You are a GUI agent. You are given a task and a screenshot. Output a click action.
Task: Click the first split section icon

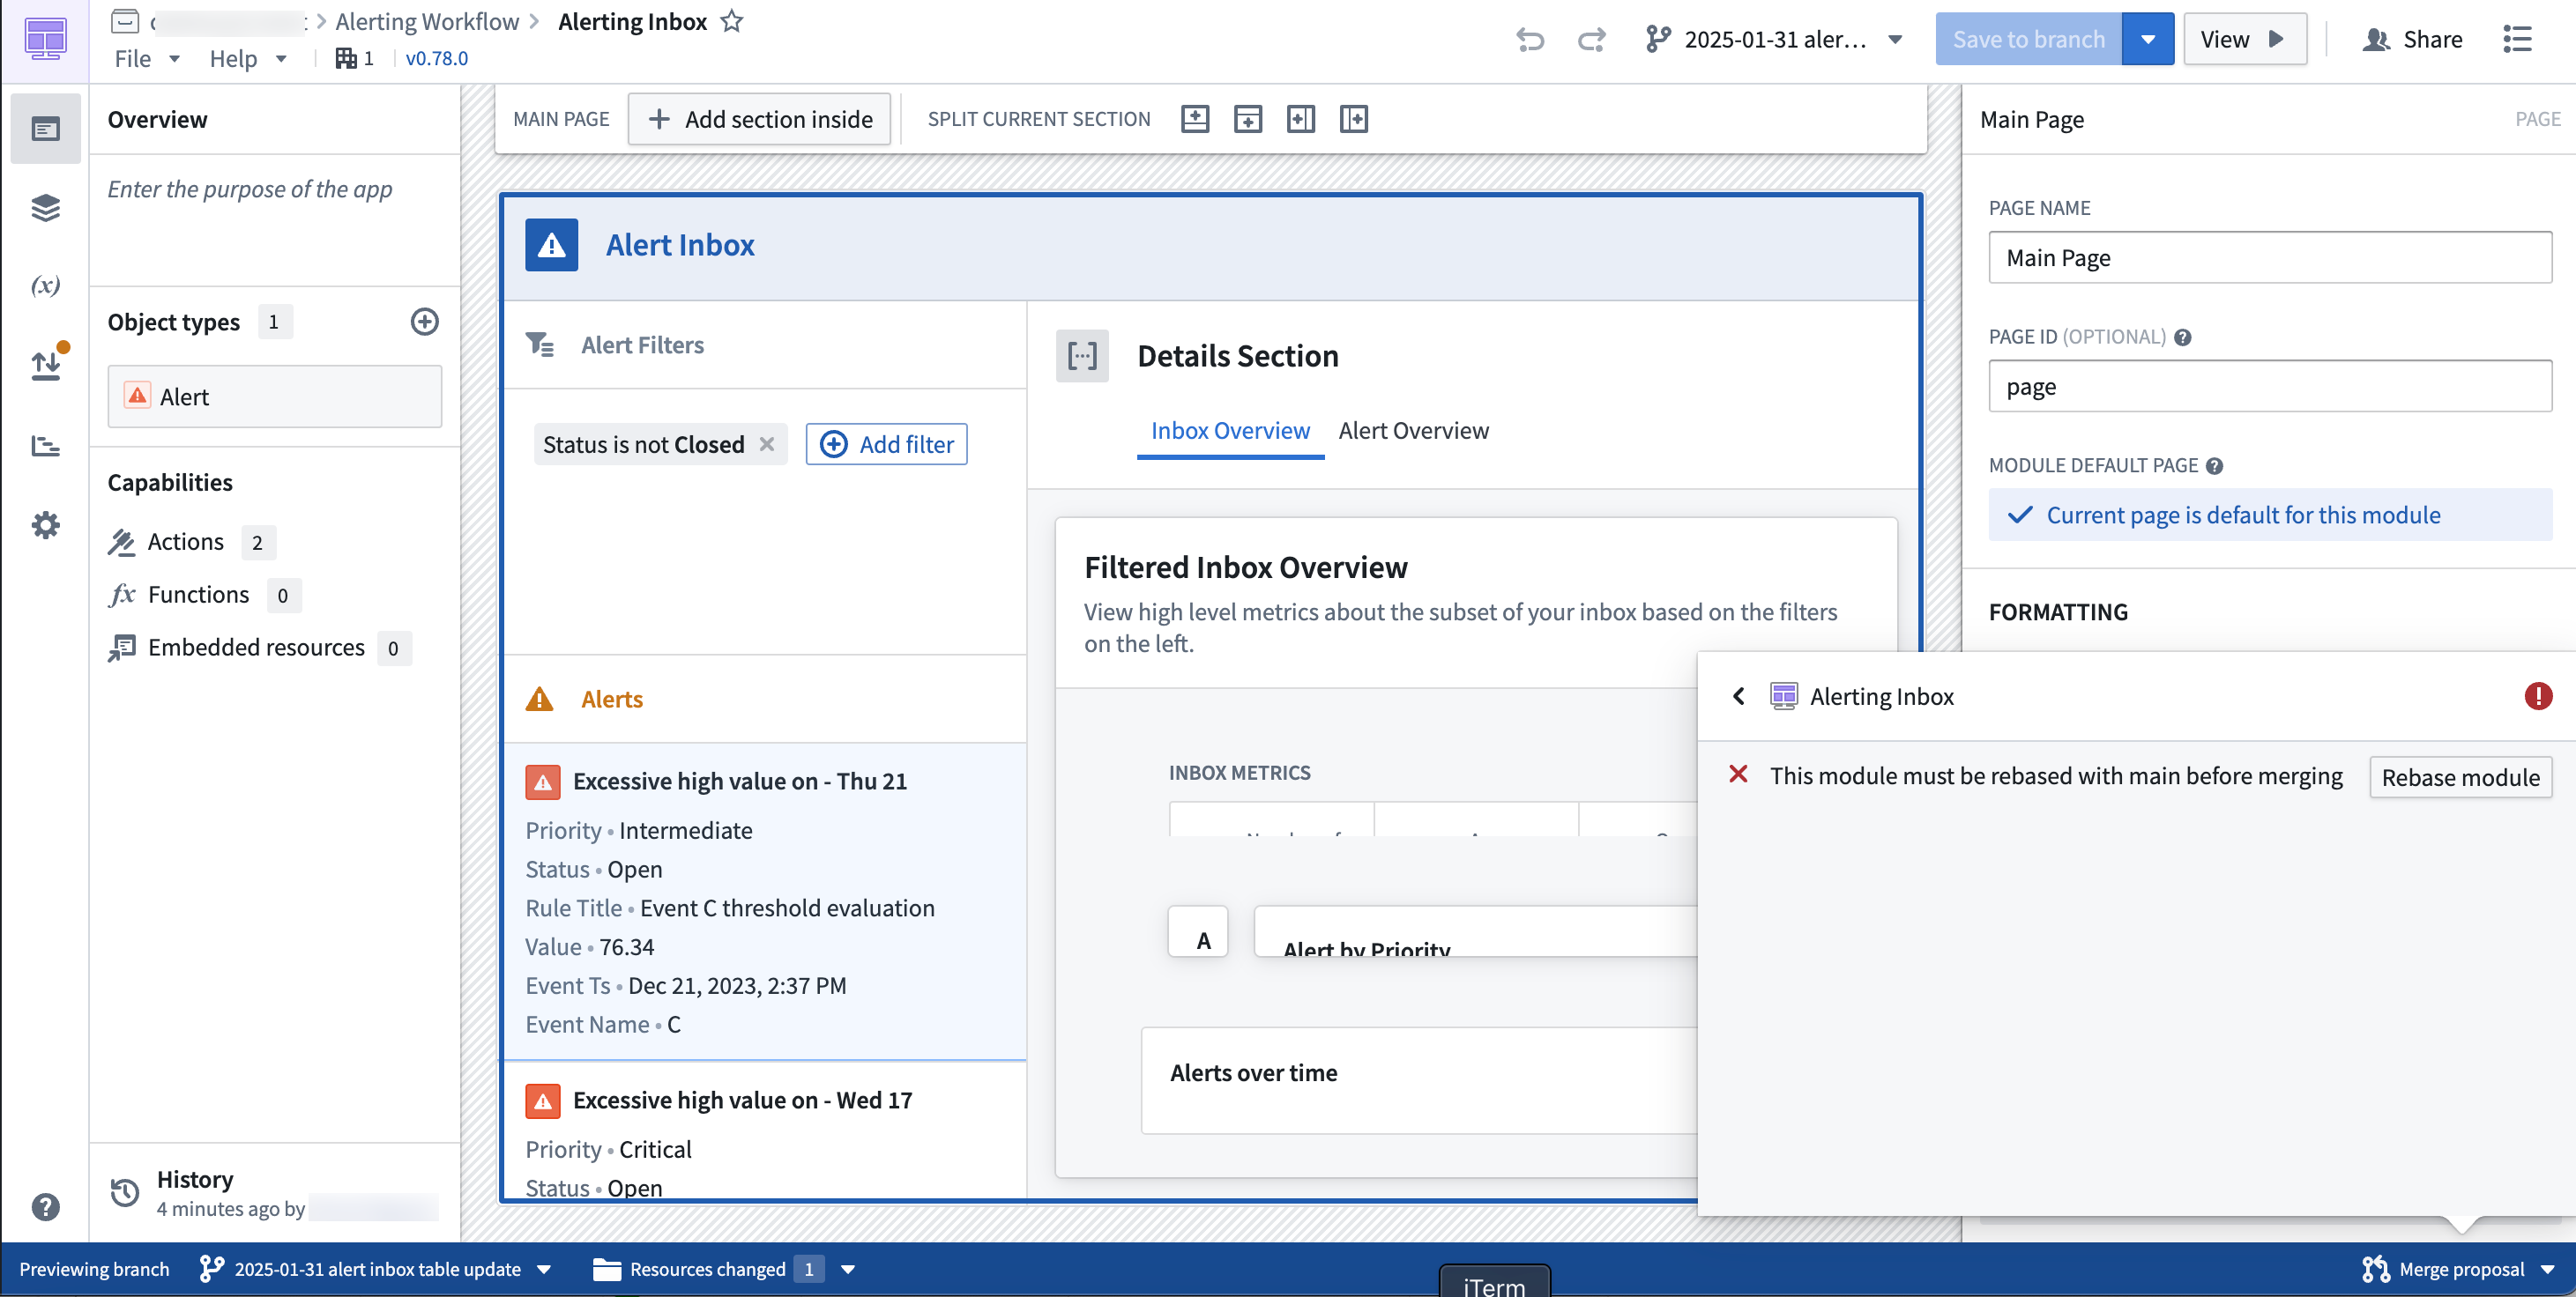[x=1195, y=119]
